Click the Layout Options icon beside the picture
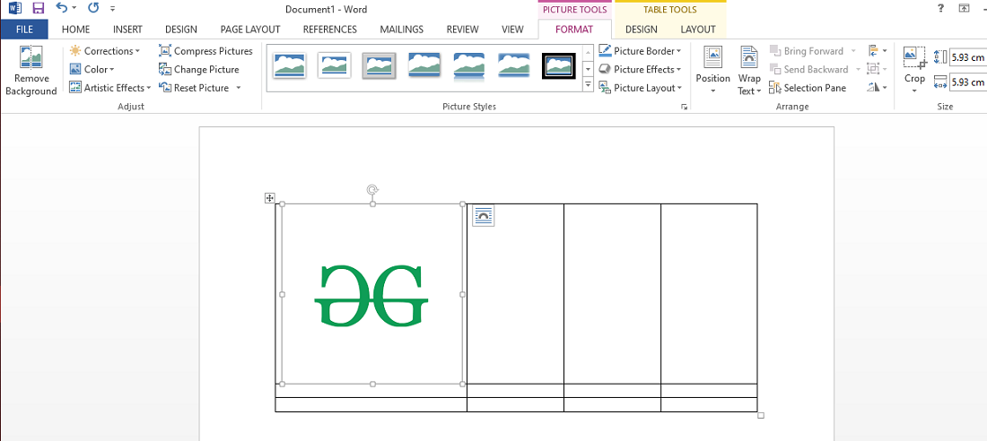The height and width of the screenshot is (441, 987). (x=484, y=216)
